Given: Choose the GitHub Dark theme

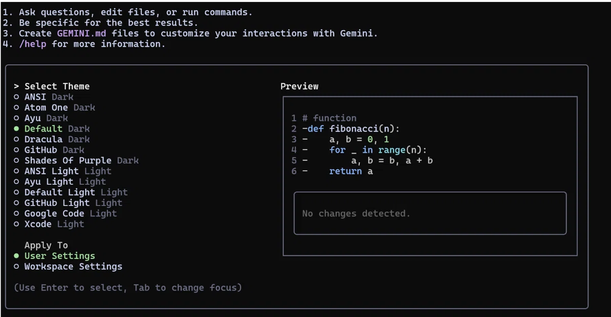Looking at the screenshot, I should click(49, 150).
